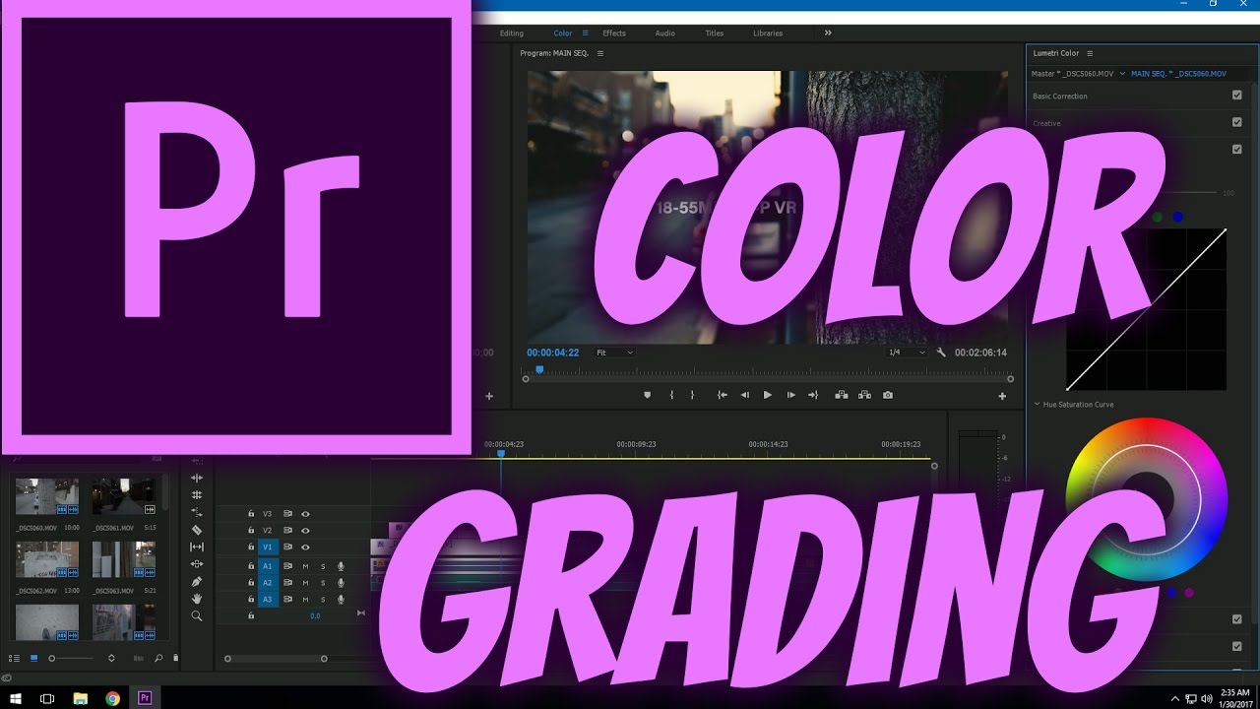This screenshot has width=1260, height=709.
Task: Toggle V2 track output eye
Action: point(305,531)
